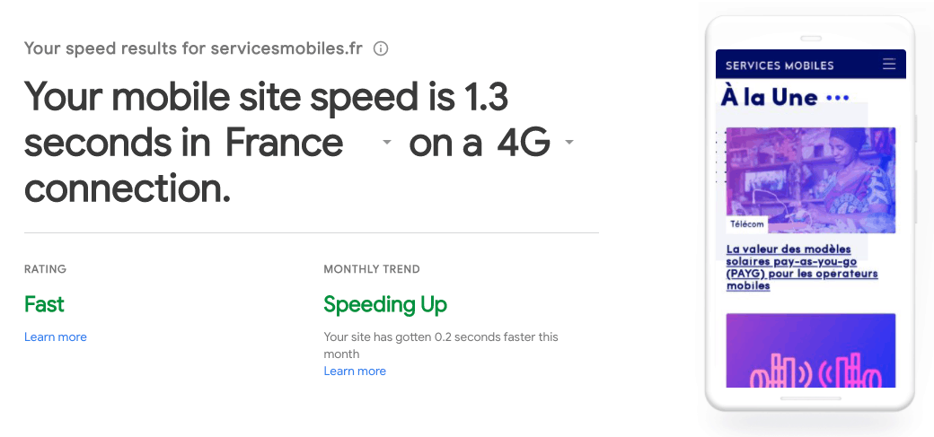Open the PAYG solar models article link
This screenshot has width=934, height=437.
coord(801,267)
